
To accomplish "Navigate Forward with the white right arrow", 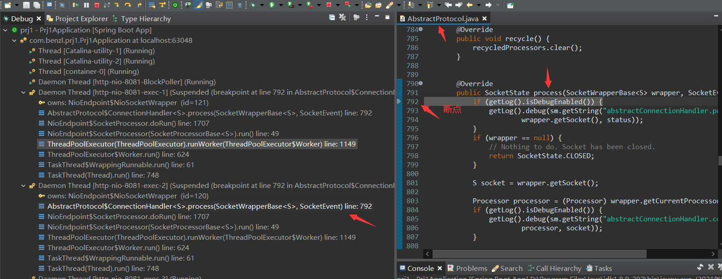I will click(x=489, y=5).
